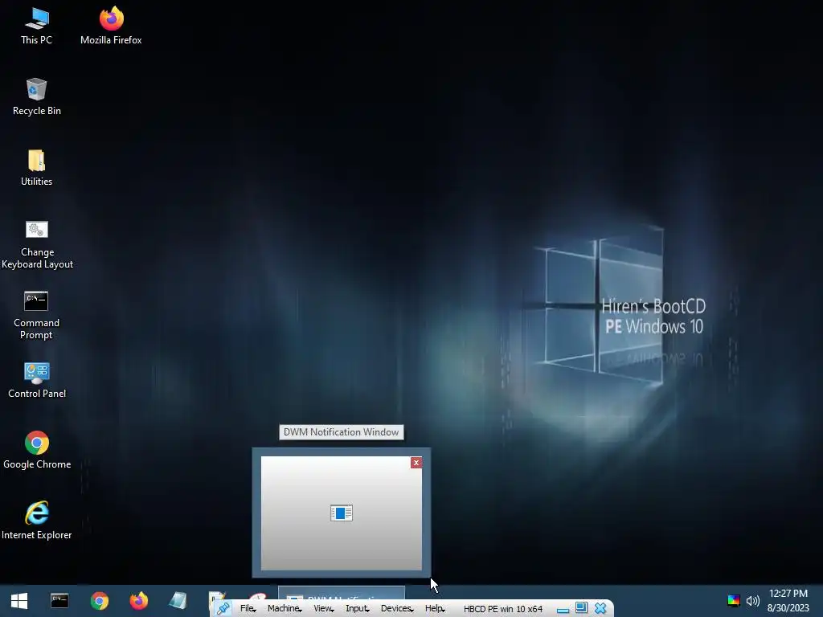Click the blue notebook taskbar icon
Image resolution: width=823 pixels, height=617 pixels.
click(x=178, y=601)
